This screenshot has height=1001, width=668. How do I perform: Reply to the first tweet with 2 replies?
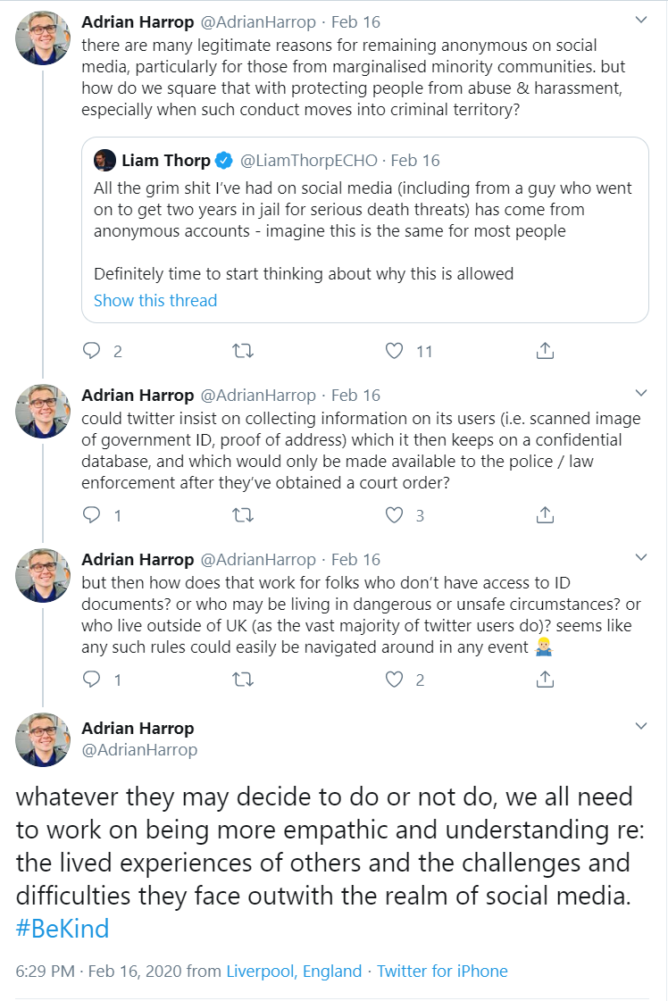[x=92, y=350]
